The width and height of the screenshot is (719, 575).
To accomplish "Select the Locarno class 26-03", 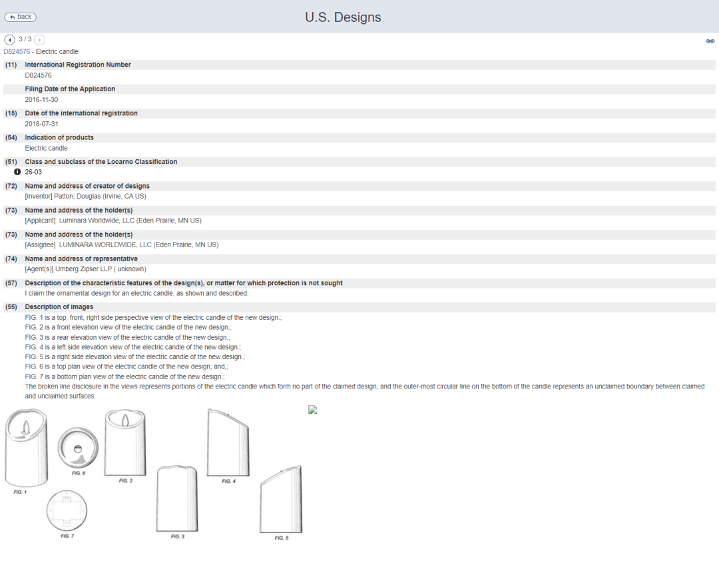I will [33, 172].
